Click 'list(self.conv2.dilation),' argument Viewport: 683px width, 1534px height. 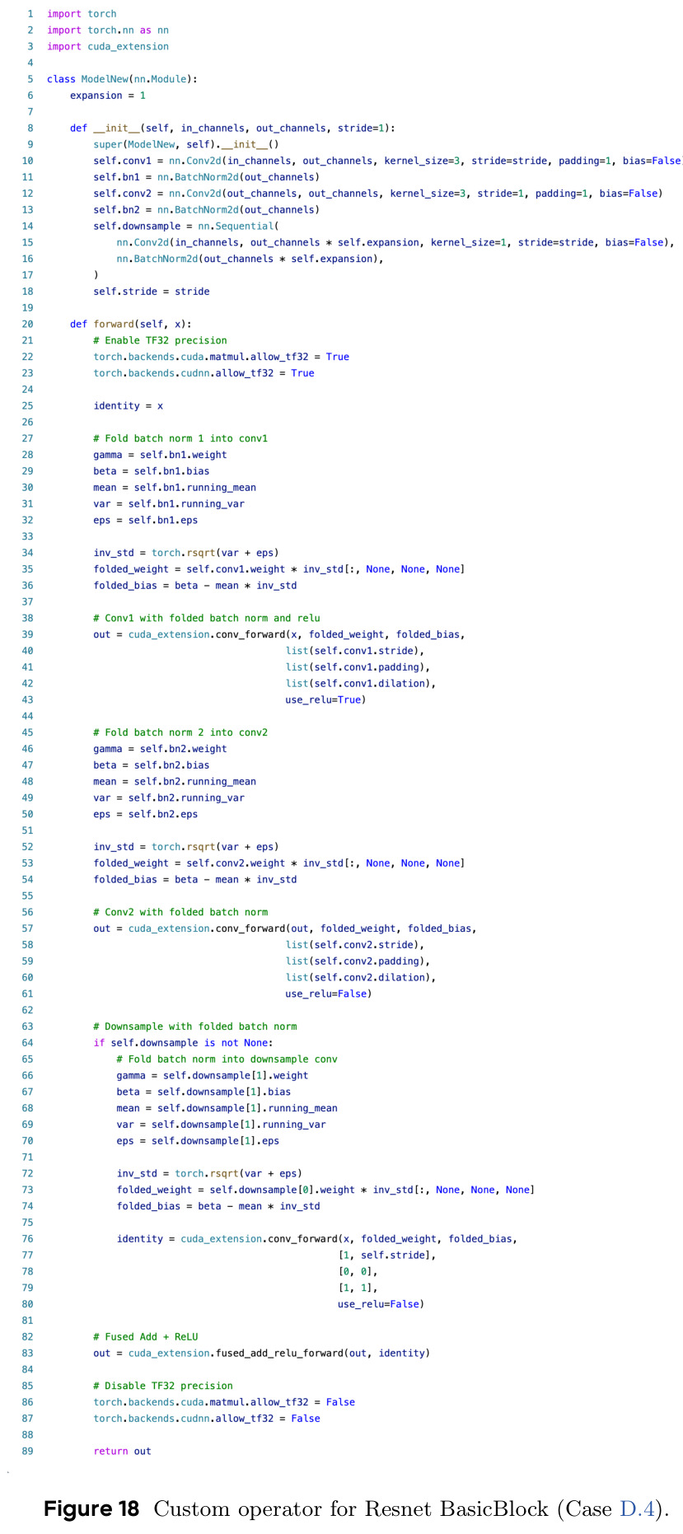click(361, 978)
